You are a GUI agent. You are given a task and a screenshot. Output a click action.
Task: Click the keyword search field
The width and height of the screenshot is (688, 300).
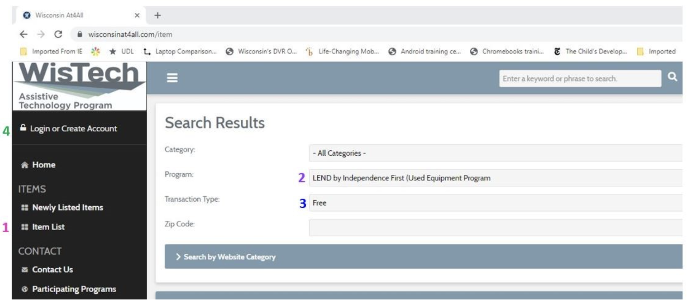[580, 78]
